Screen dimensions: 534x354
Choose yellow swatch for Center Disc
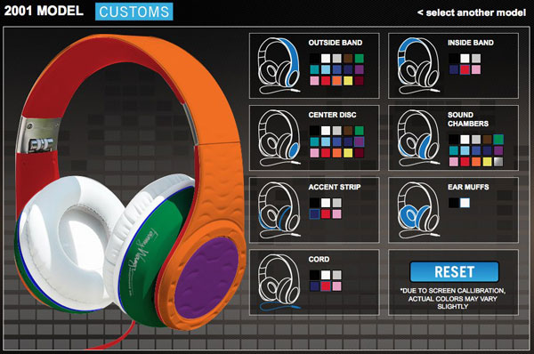coord(348,153)
